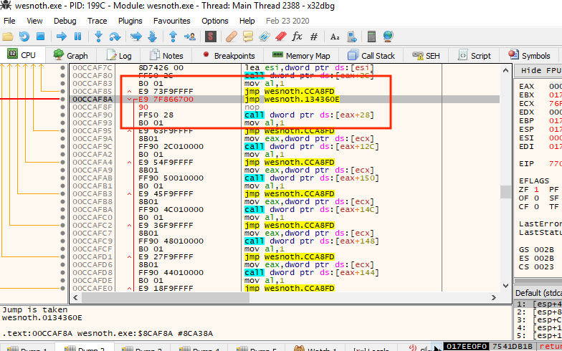Click disassembly horizontal scrollbar left arrow
This screenshot has height=351, width=562.
(75, 298)
